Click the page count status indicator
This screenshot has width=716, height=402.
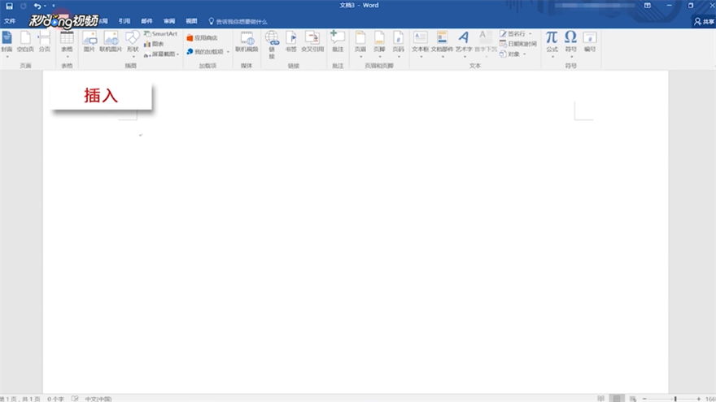(20, 399)
